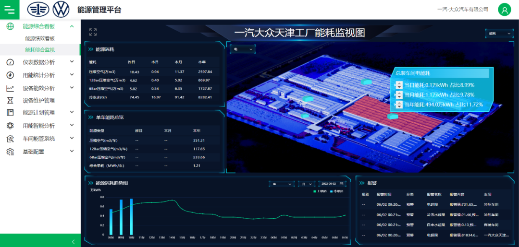The image size is (519, 247).
Task: Expand 基础配置 chevron
Action: (x=72, y=151)
